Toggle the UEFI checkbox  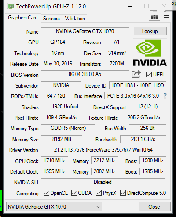click(x=149, y=75)
